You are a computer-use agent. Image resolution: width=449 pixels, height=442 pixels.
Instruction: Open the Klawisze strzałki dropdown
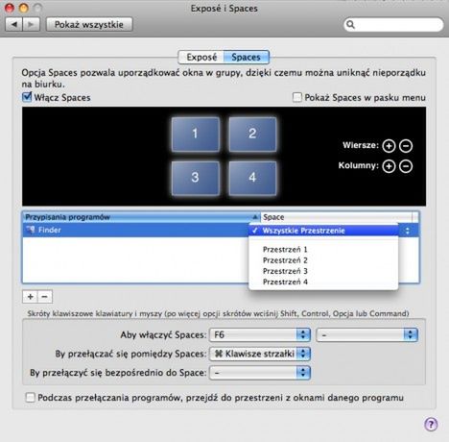point(260,354)
